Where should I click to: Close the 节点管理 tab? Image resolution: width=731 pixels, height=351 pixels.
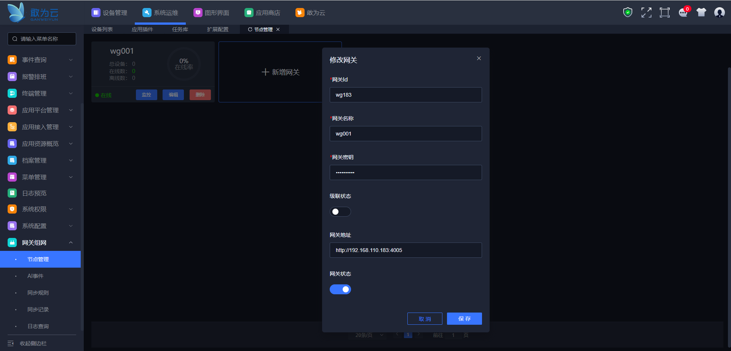click(278, 29)
